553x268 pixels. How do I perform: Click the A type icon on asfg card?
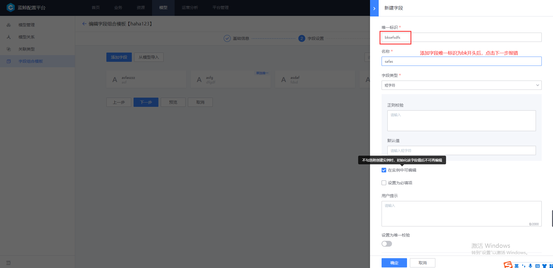199,79
